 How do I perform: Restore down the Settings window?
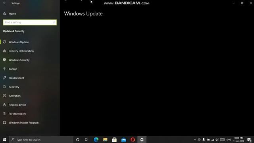coord(242,3)
